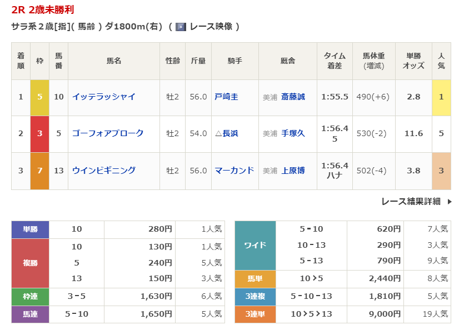View jockey 戸崎圭 profile
The image size is (459, 330).
(x=226, y=97)
